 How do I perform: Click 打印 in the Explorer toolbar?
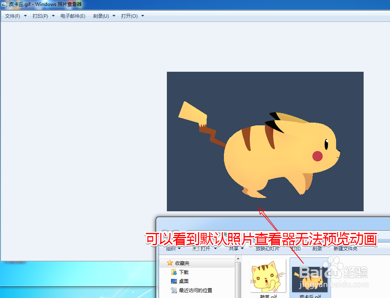point(296,248)
